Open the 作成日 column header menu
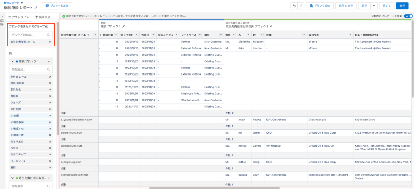 (153, 35)
